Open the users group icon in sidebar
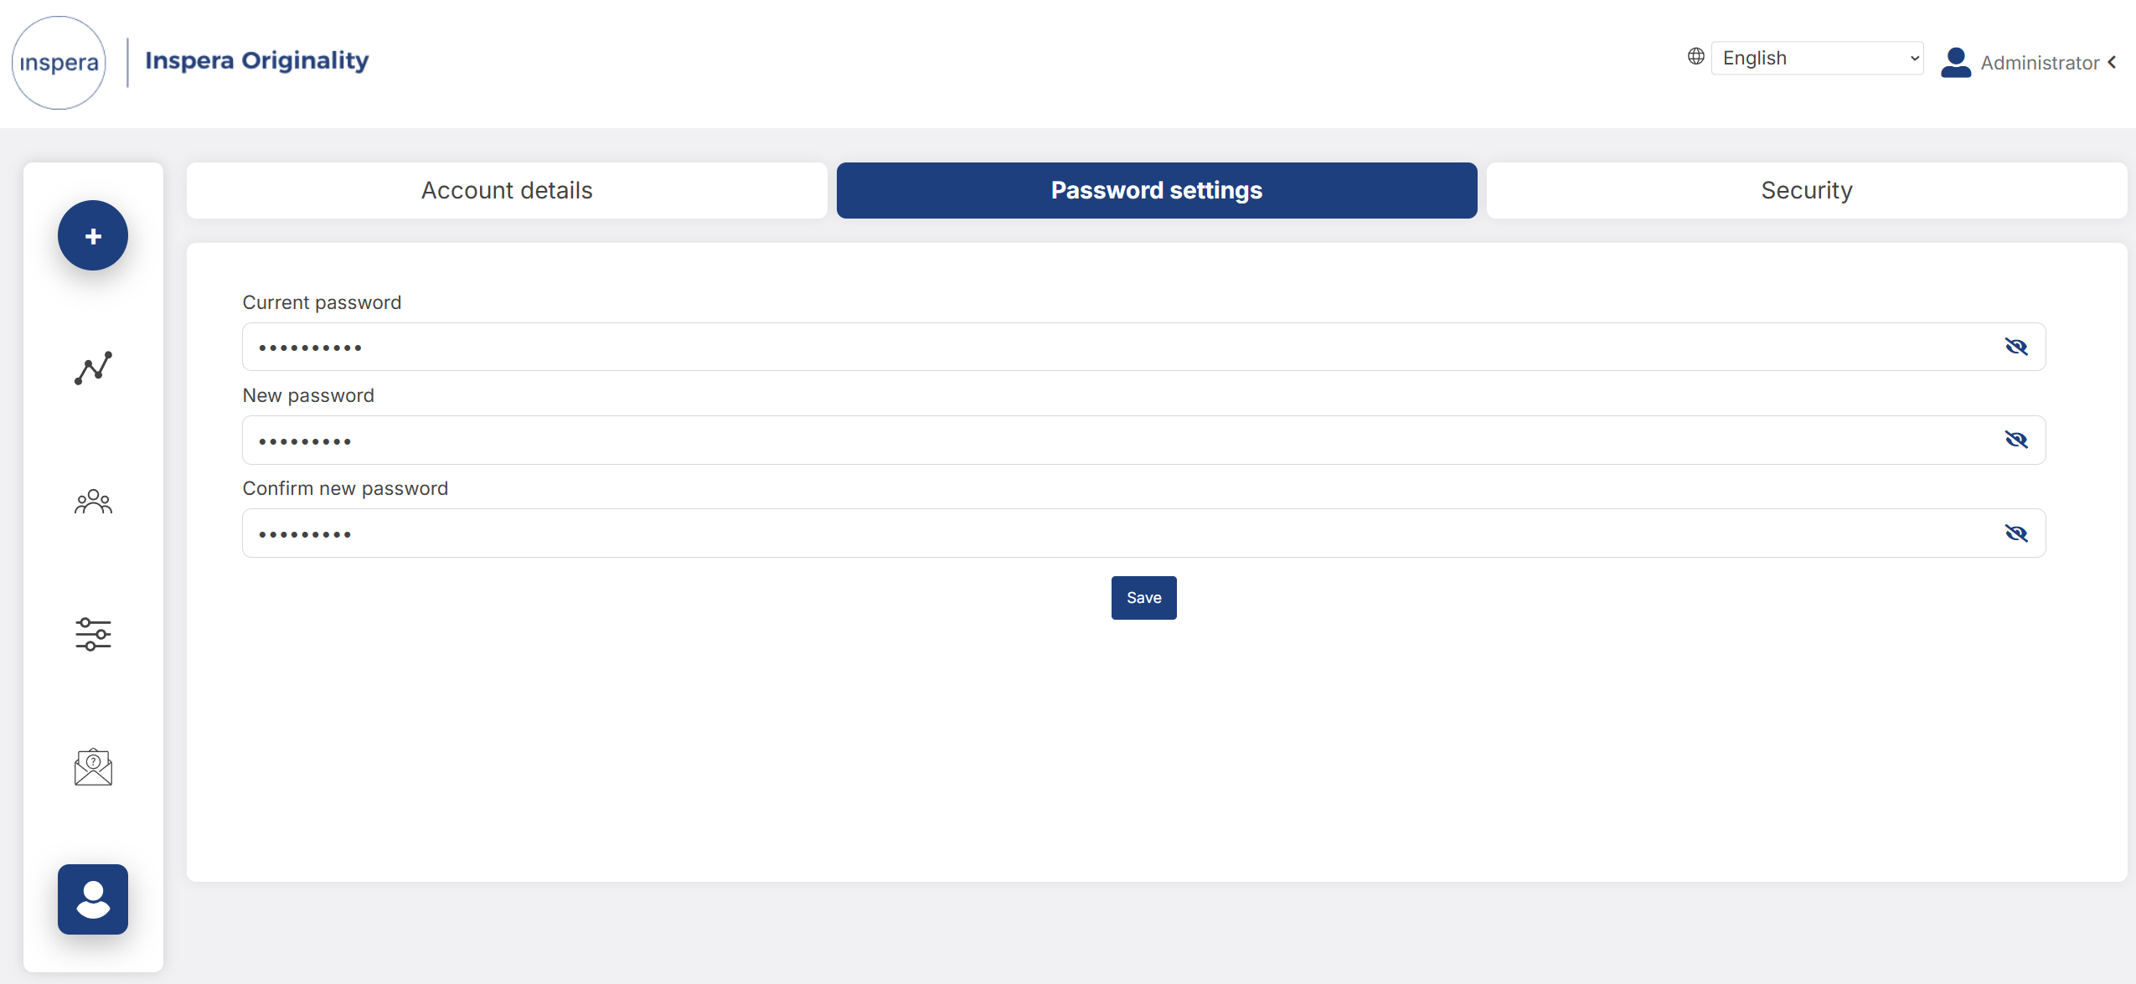The width and height of the screenshot is (2136, 984). point(93,501)
